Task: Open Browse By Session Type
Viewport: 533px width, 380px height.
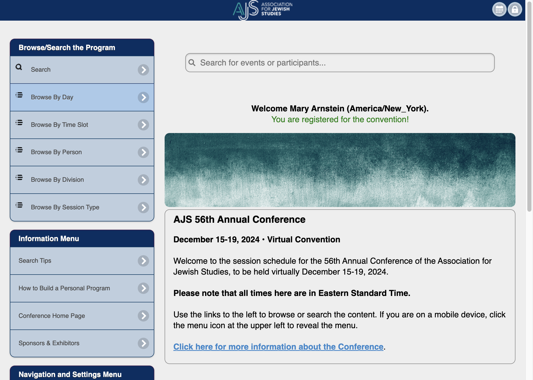Action: 82,208
